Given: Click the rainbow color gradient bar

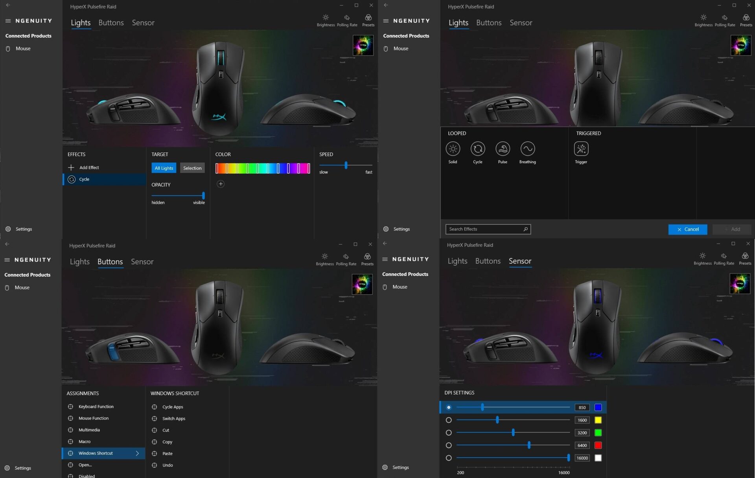Looking at the screenshot, I should (x=263, y=168).
